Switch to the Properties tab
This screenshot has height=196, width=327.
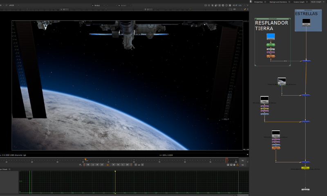(x=258, y=2)
